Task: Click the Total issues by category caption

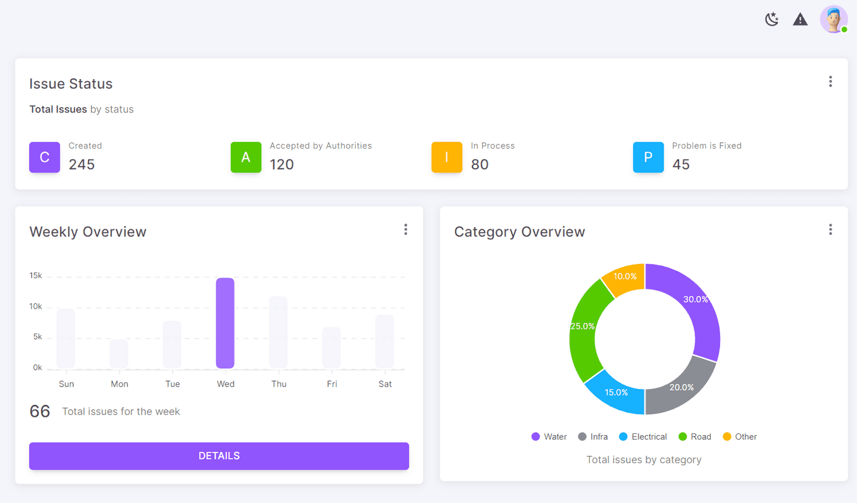Action: click(x=644, y=460)
